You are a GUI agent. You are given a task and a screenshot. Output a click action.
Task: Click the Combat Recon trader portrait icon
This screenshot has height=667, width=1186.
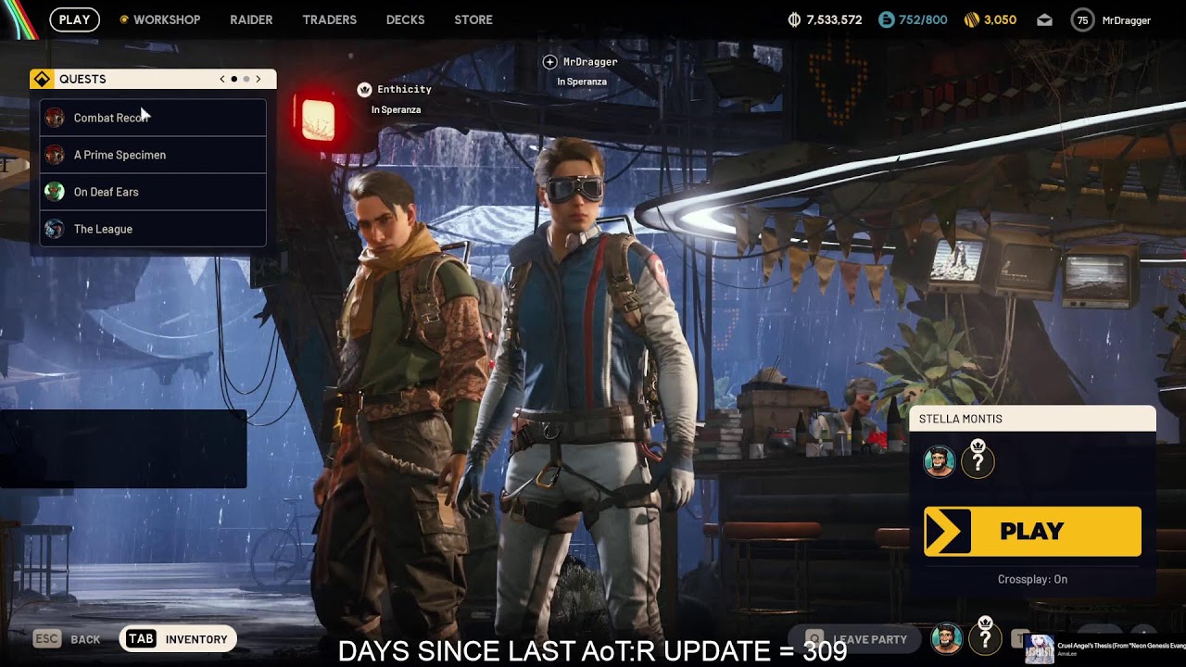55,118
